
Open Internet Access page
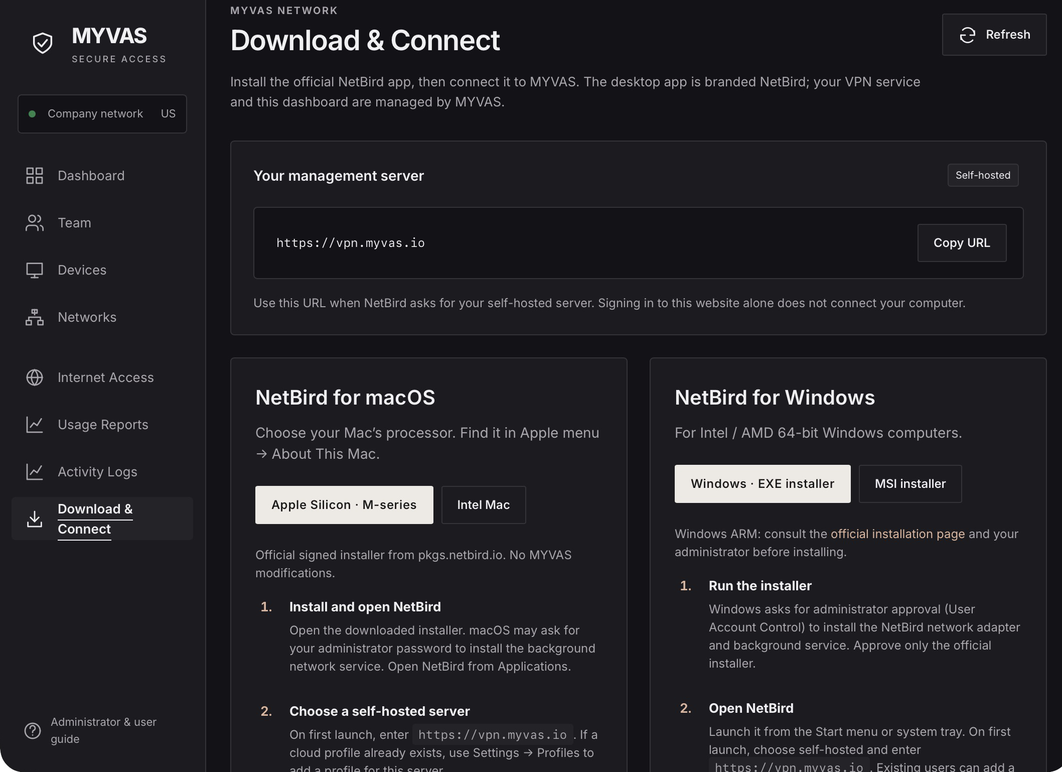tap(105, 377)
